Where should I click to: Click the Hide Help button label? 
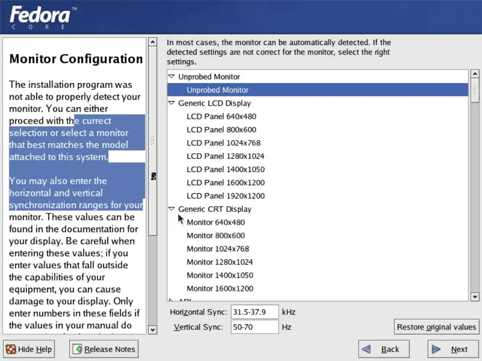pyautogui.click(x=35, y=349)
